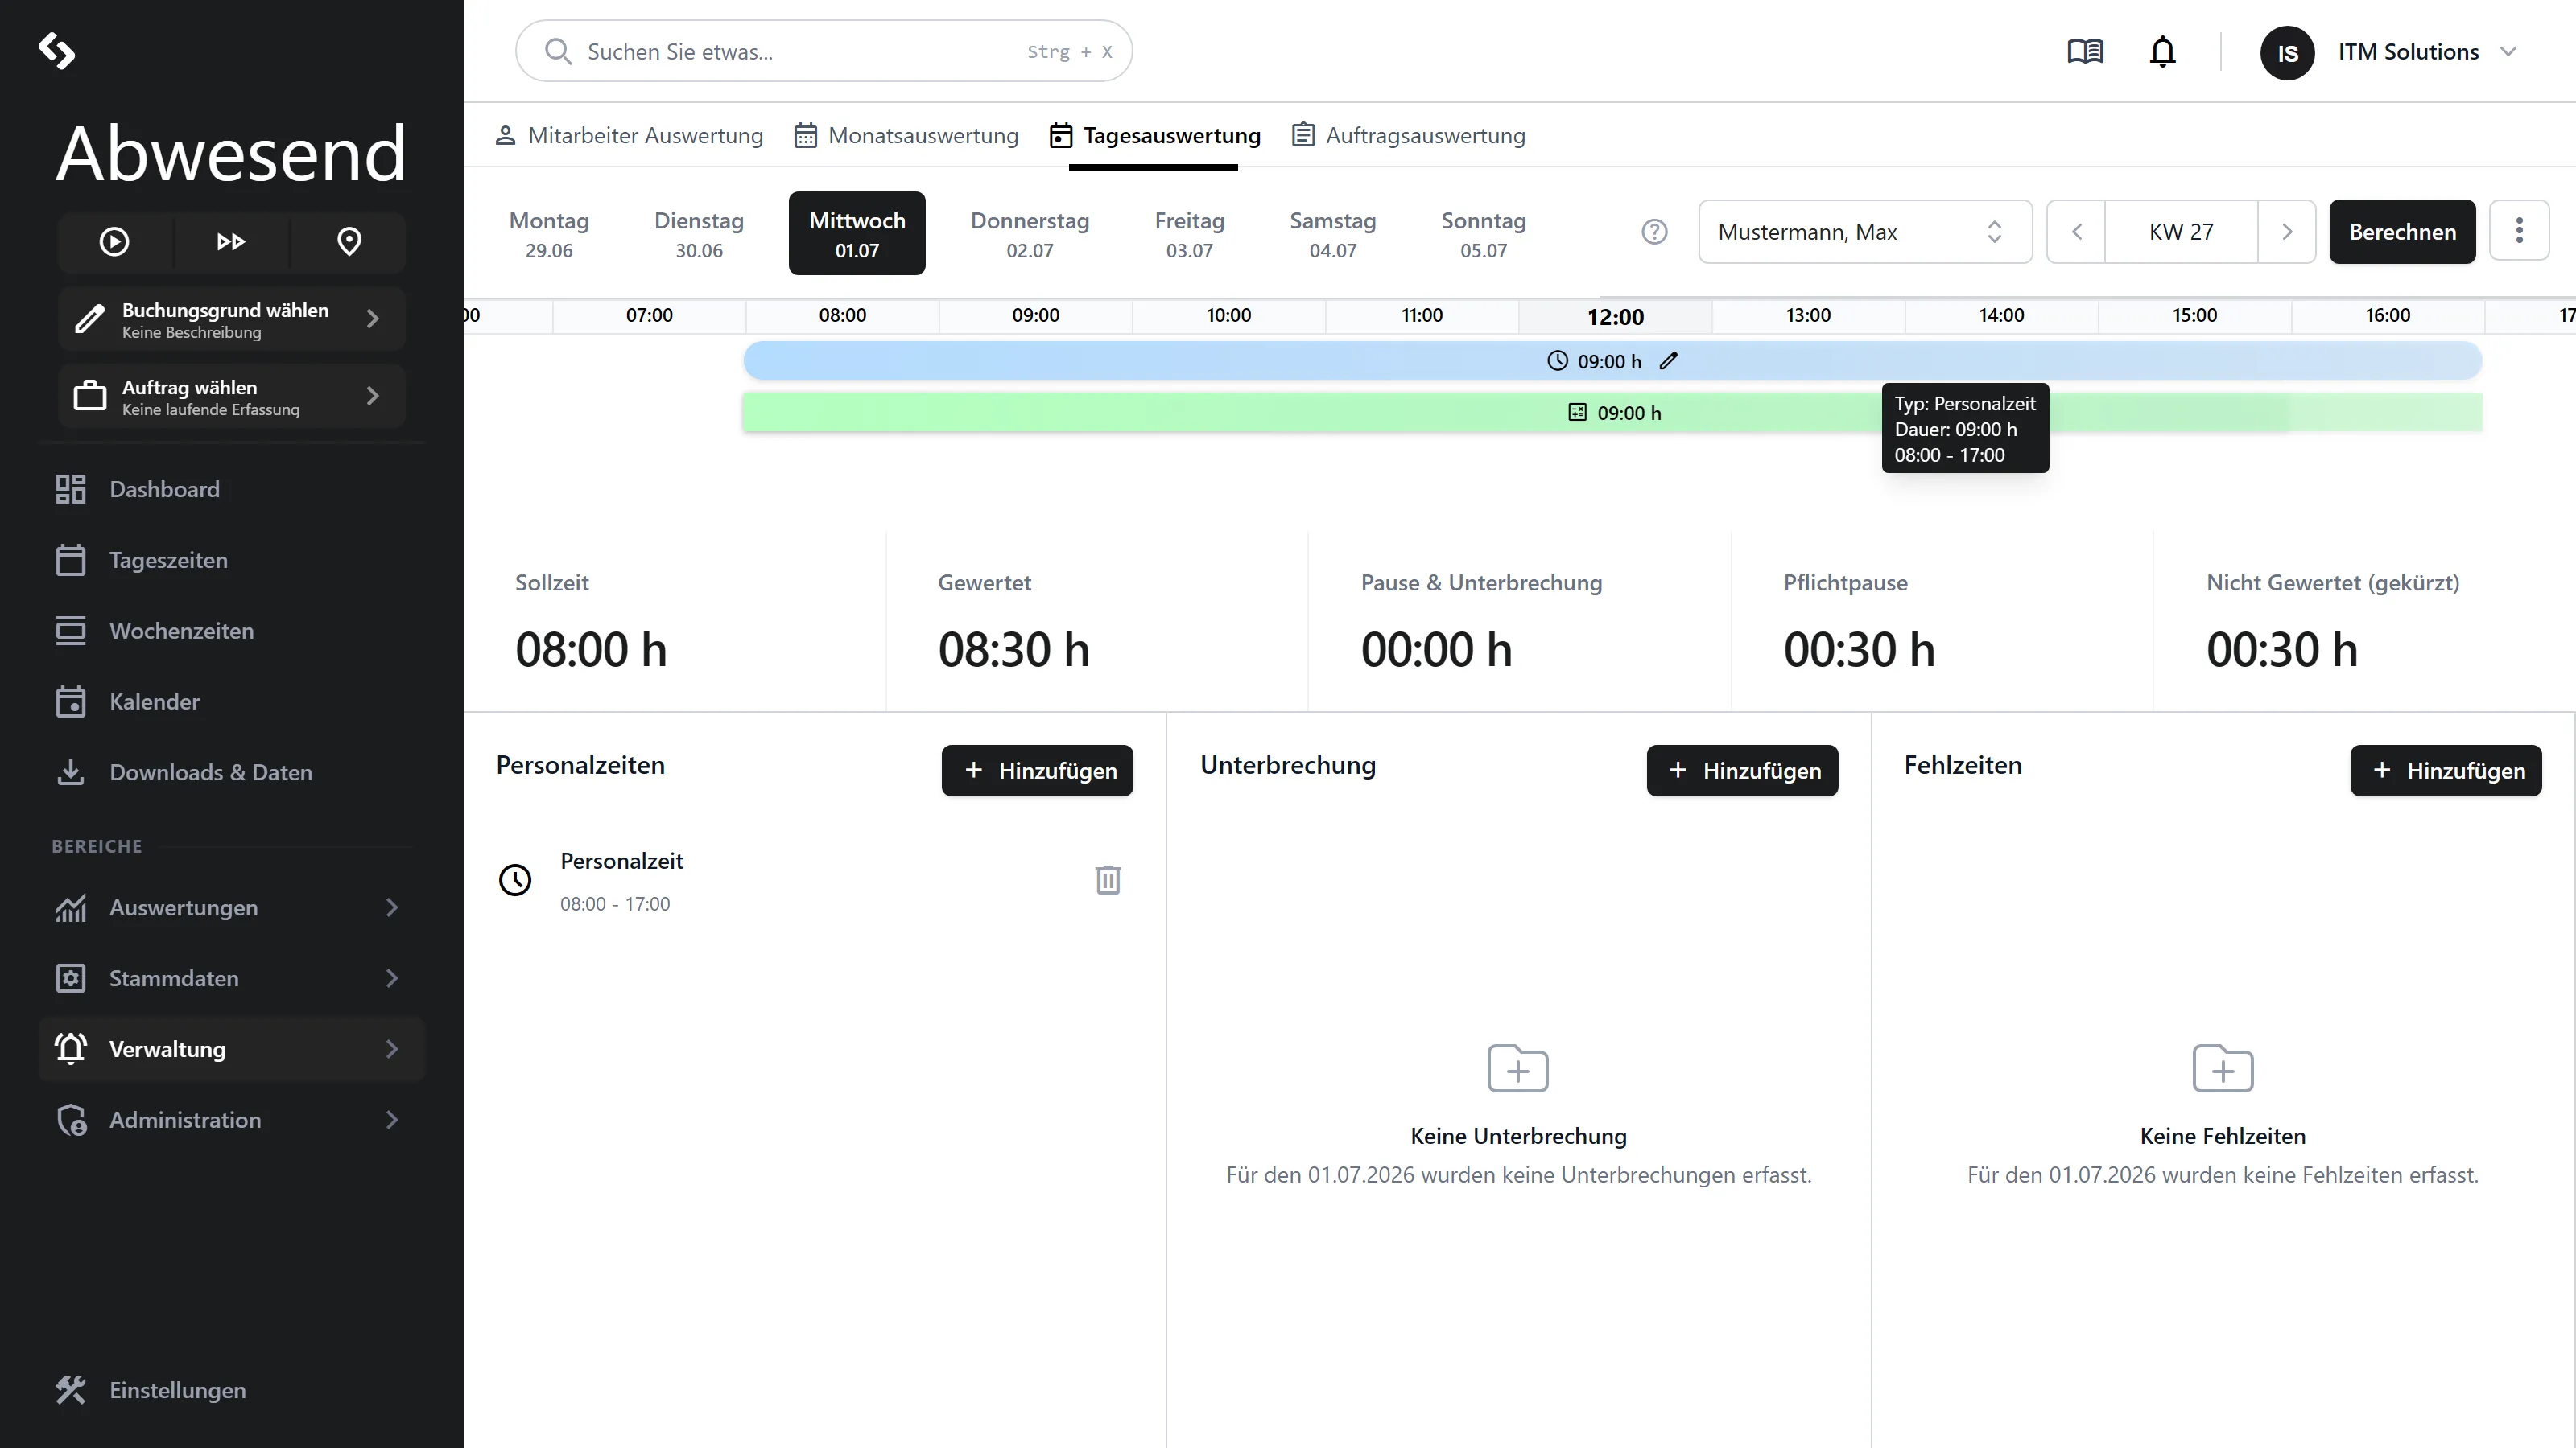
Task: Open the Mustermann, Max employee dropdown
Action: pos(1865,232)
